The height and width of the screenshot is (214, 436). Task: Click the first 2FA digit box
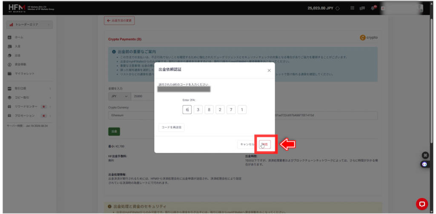click(x=187, y=110)
